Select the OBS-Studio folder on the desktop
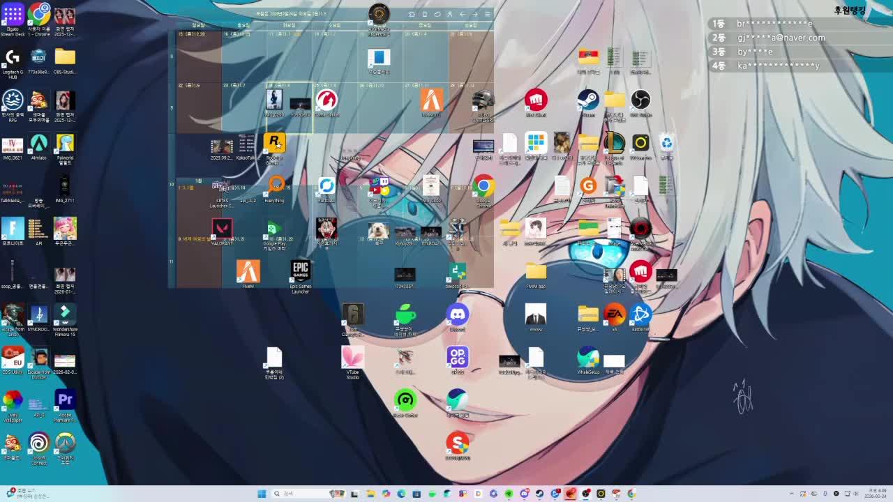 click(x=65, y=61)
